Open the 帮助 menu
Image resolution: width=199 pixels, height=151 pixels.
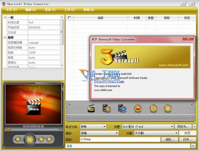(89, 10)
